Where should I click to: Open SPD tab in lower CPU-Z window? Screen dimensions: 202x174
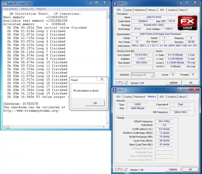[x=161, y=97]
